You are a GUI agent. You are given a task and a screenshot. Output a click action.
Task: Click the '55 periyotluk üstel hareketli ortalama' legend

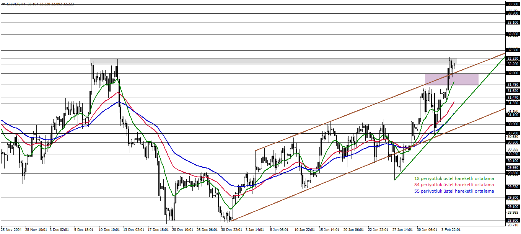[x=454, y=191]
